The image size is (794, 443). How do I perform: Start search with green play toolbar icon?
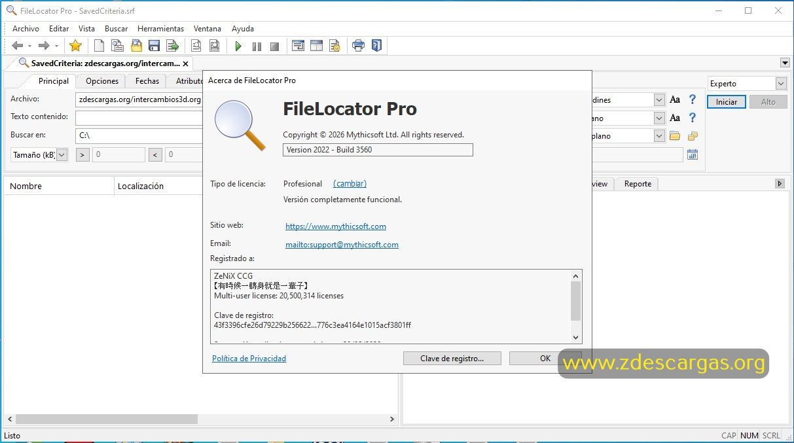238,46
